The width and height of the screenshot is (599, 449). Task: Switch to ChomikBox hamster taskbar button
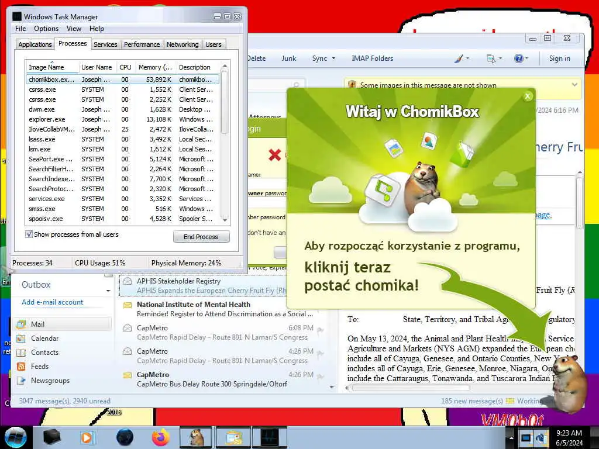(196, 437)
